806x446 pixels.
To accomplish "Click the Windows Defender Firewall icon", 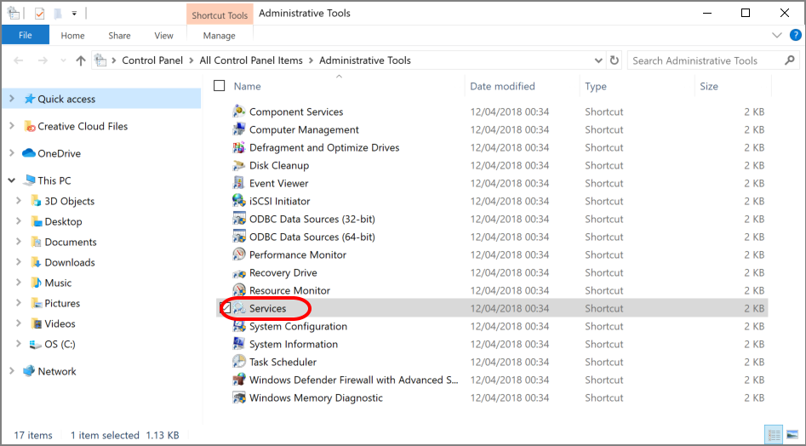I will click(x=239, y=380).
